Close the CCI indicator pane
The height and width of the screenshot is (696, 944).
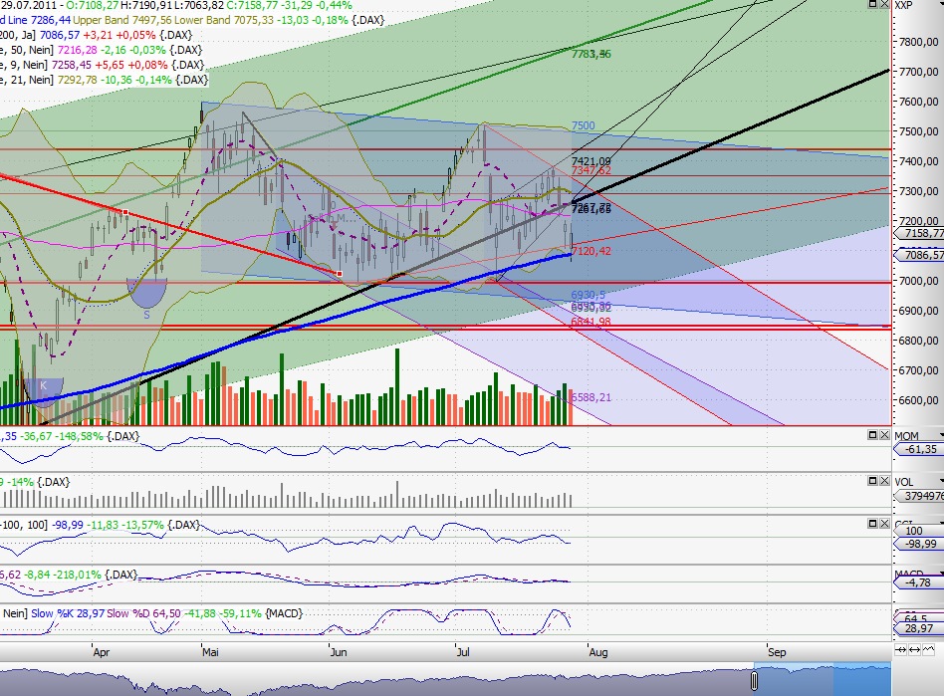click(x=884, y=524)
